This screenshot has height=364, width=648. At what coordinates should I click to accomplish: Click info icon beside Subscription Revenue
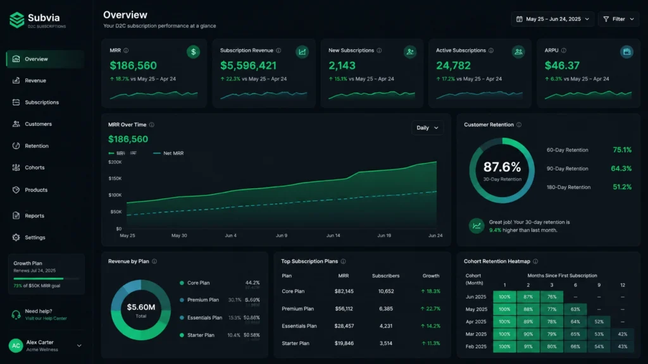[278, 51]
